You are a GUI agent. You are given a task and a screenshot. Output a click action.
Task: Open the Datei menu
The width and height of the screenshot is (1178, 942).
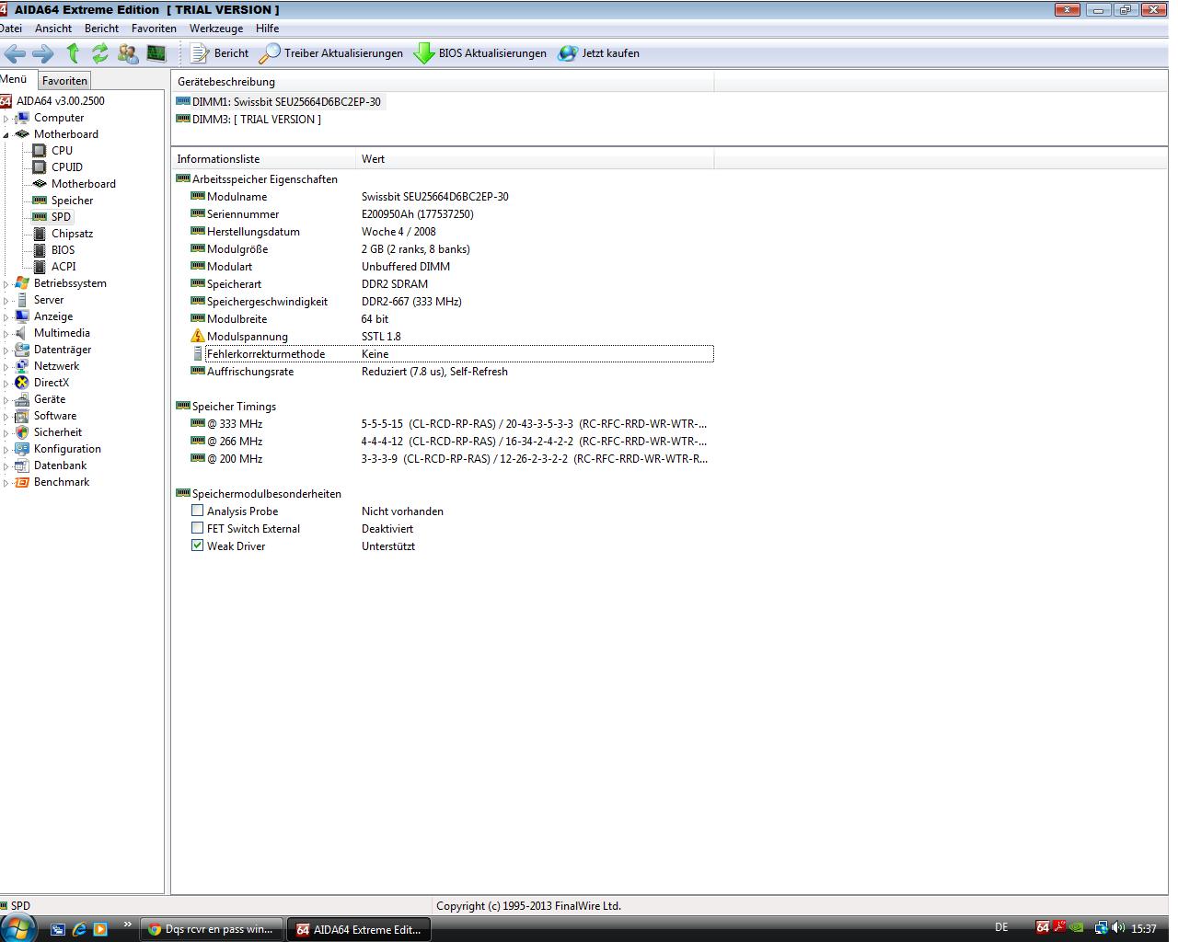coord(11,29)
